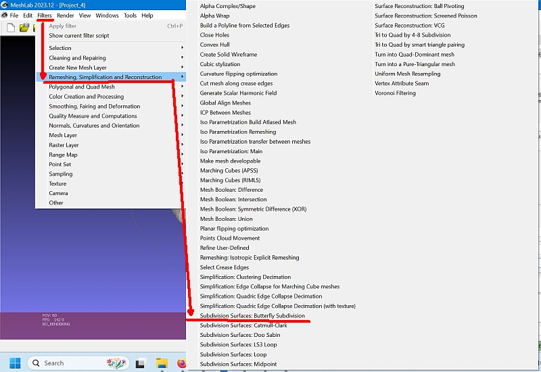Choose Quadric Edge Collapse Decimation (with texture)
Viewport: 541px width, 372px height.
click(278, 306)
